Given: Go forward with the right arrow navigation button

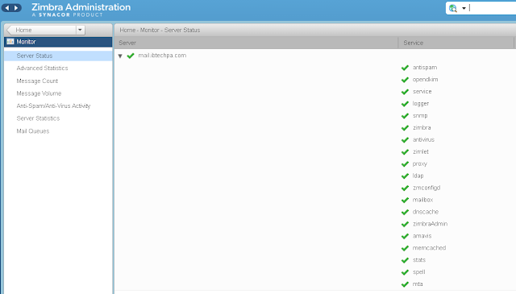Looking at the screenshot, I should (16, 7).
